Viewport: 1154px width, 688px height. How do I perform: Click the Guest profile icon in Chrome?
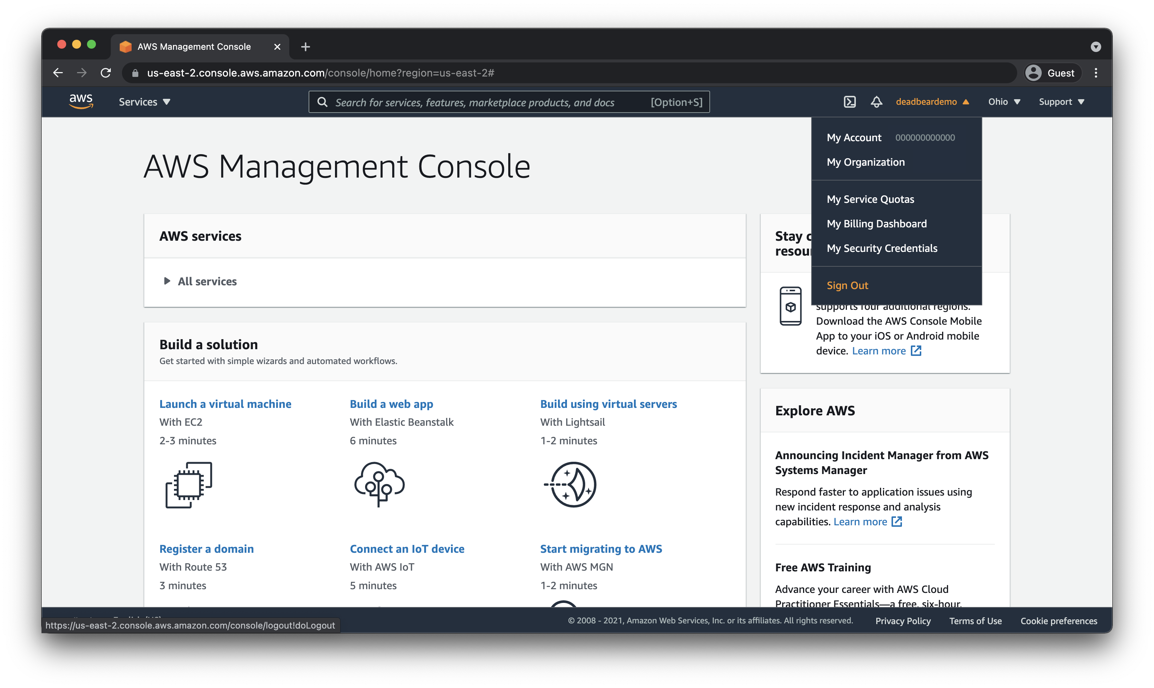[x=1034, y=73]
